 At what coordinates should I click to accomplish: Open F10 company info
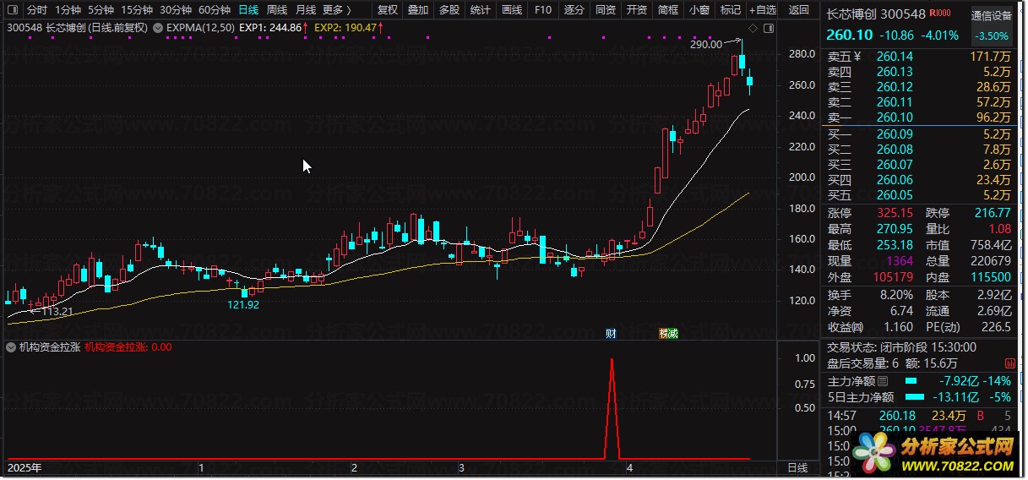(x=542, y=10)
